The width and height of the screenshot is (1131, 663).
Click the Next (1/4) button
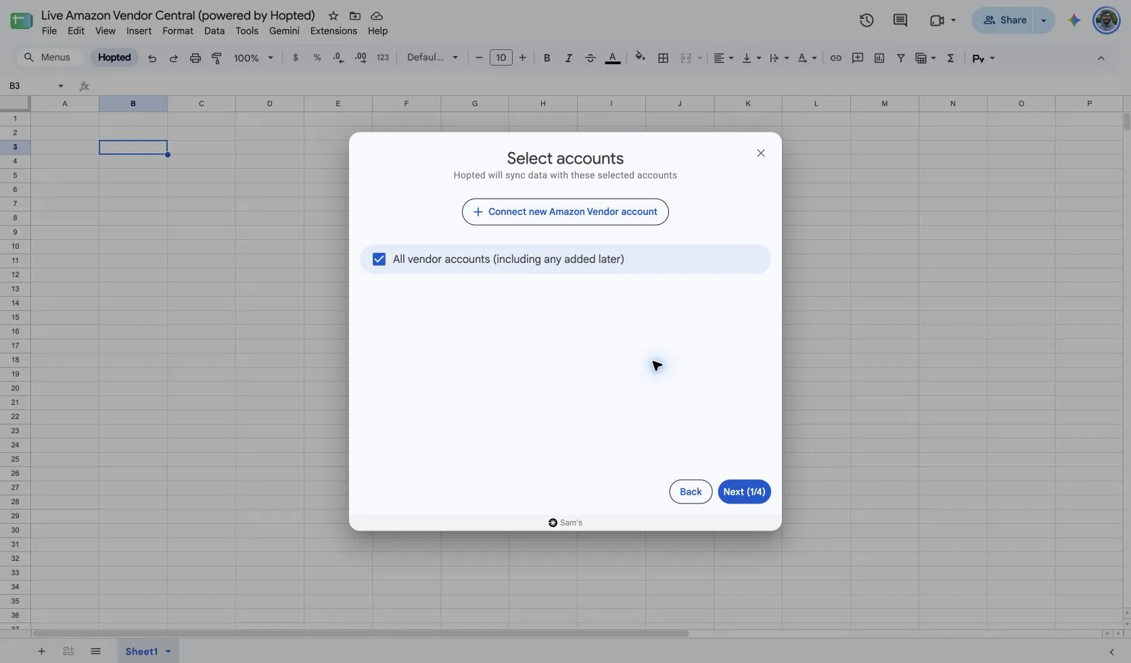[744, 492]
